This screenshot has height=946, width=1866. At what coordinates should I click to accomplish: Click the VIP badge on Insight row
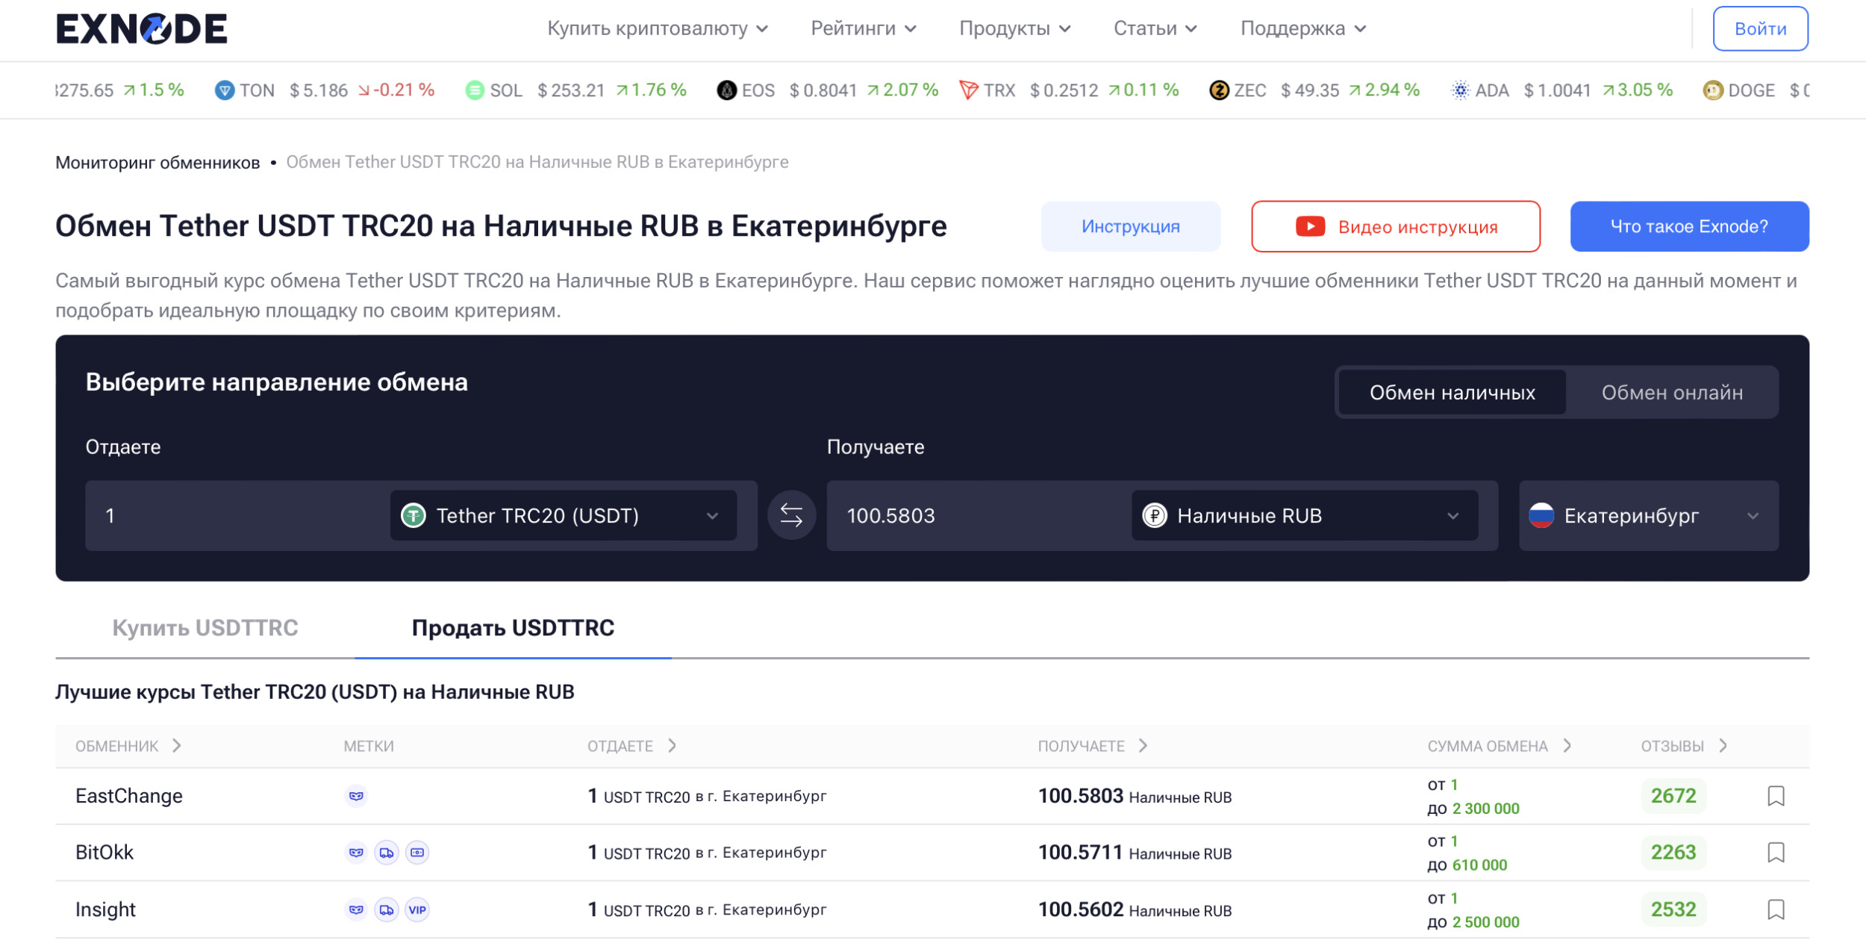click(417, 909)
